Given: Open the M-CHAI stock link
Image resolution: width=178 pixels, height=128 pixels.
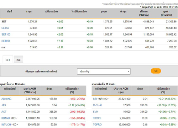Looking at the screenshot, I should coord(97,105).
